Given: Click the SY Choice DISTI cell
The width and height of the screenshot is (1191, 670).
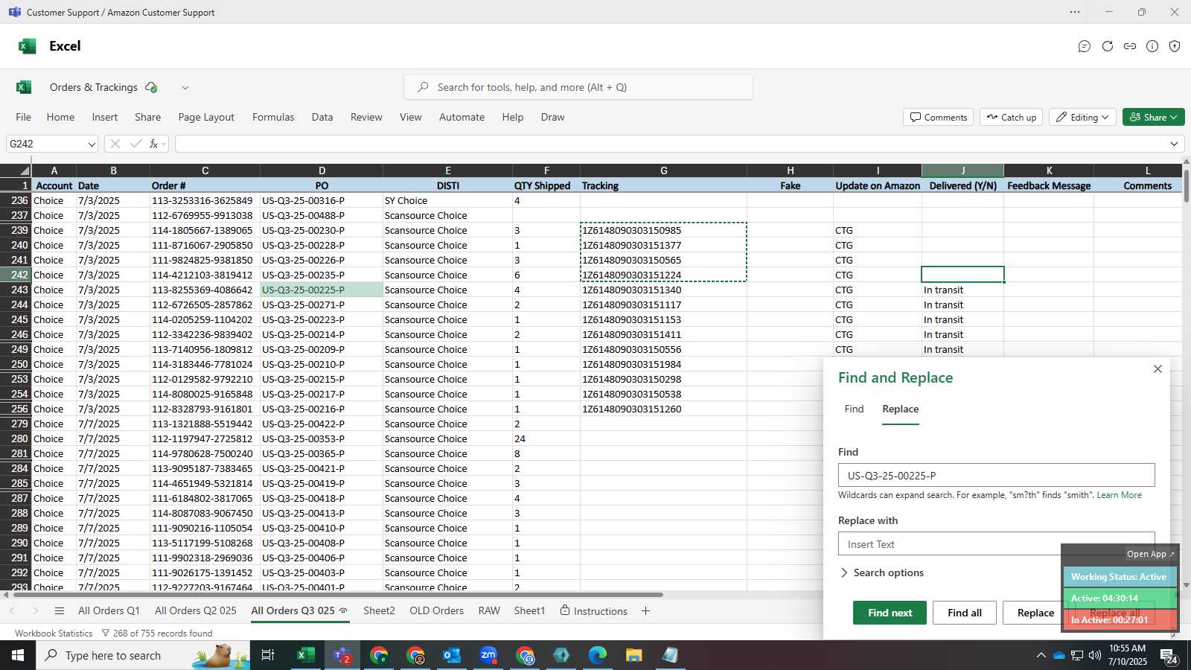Looking at the screenshot, I should tap(447, 200).
